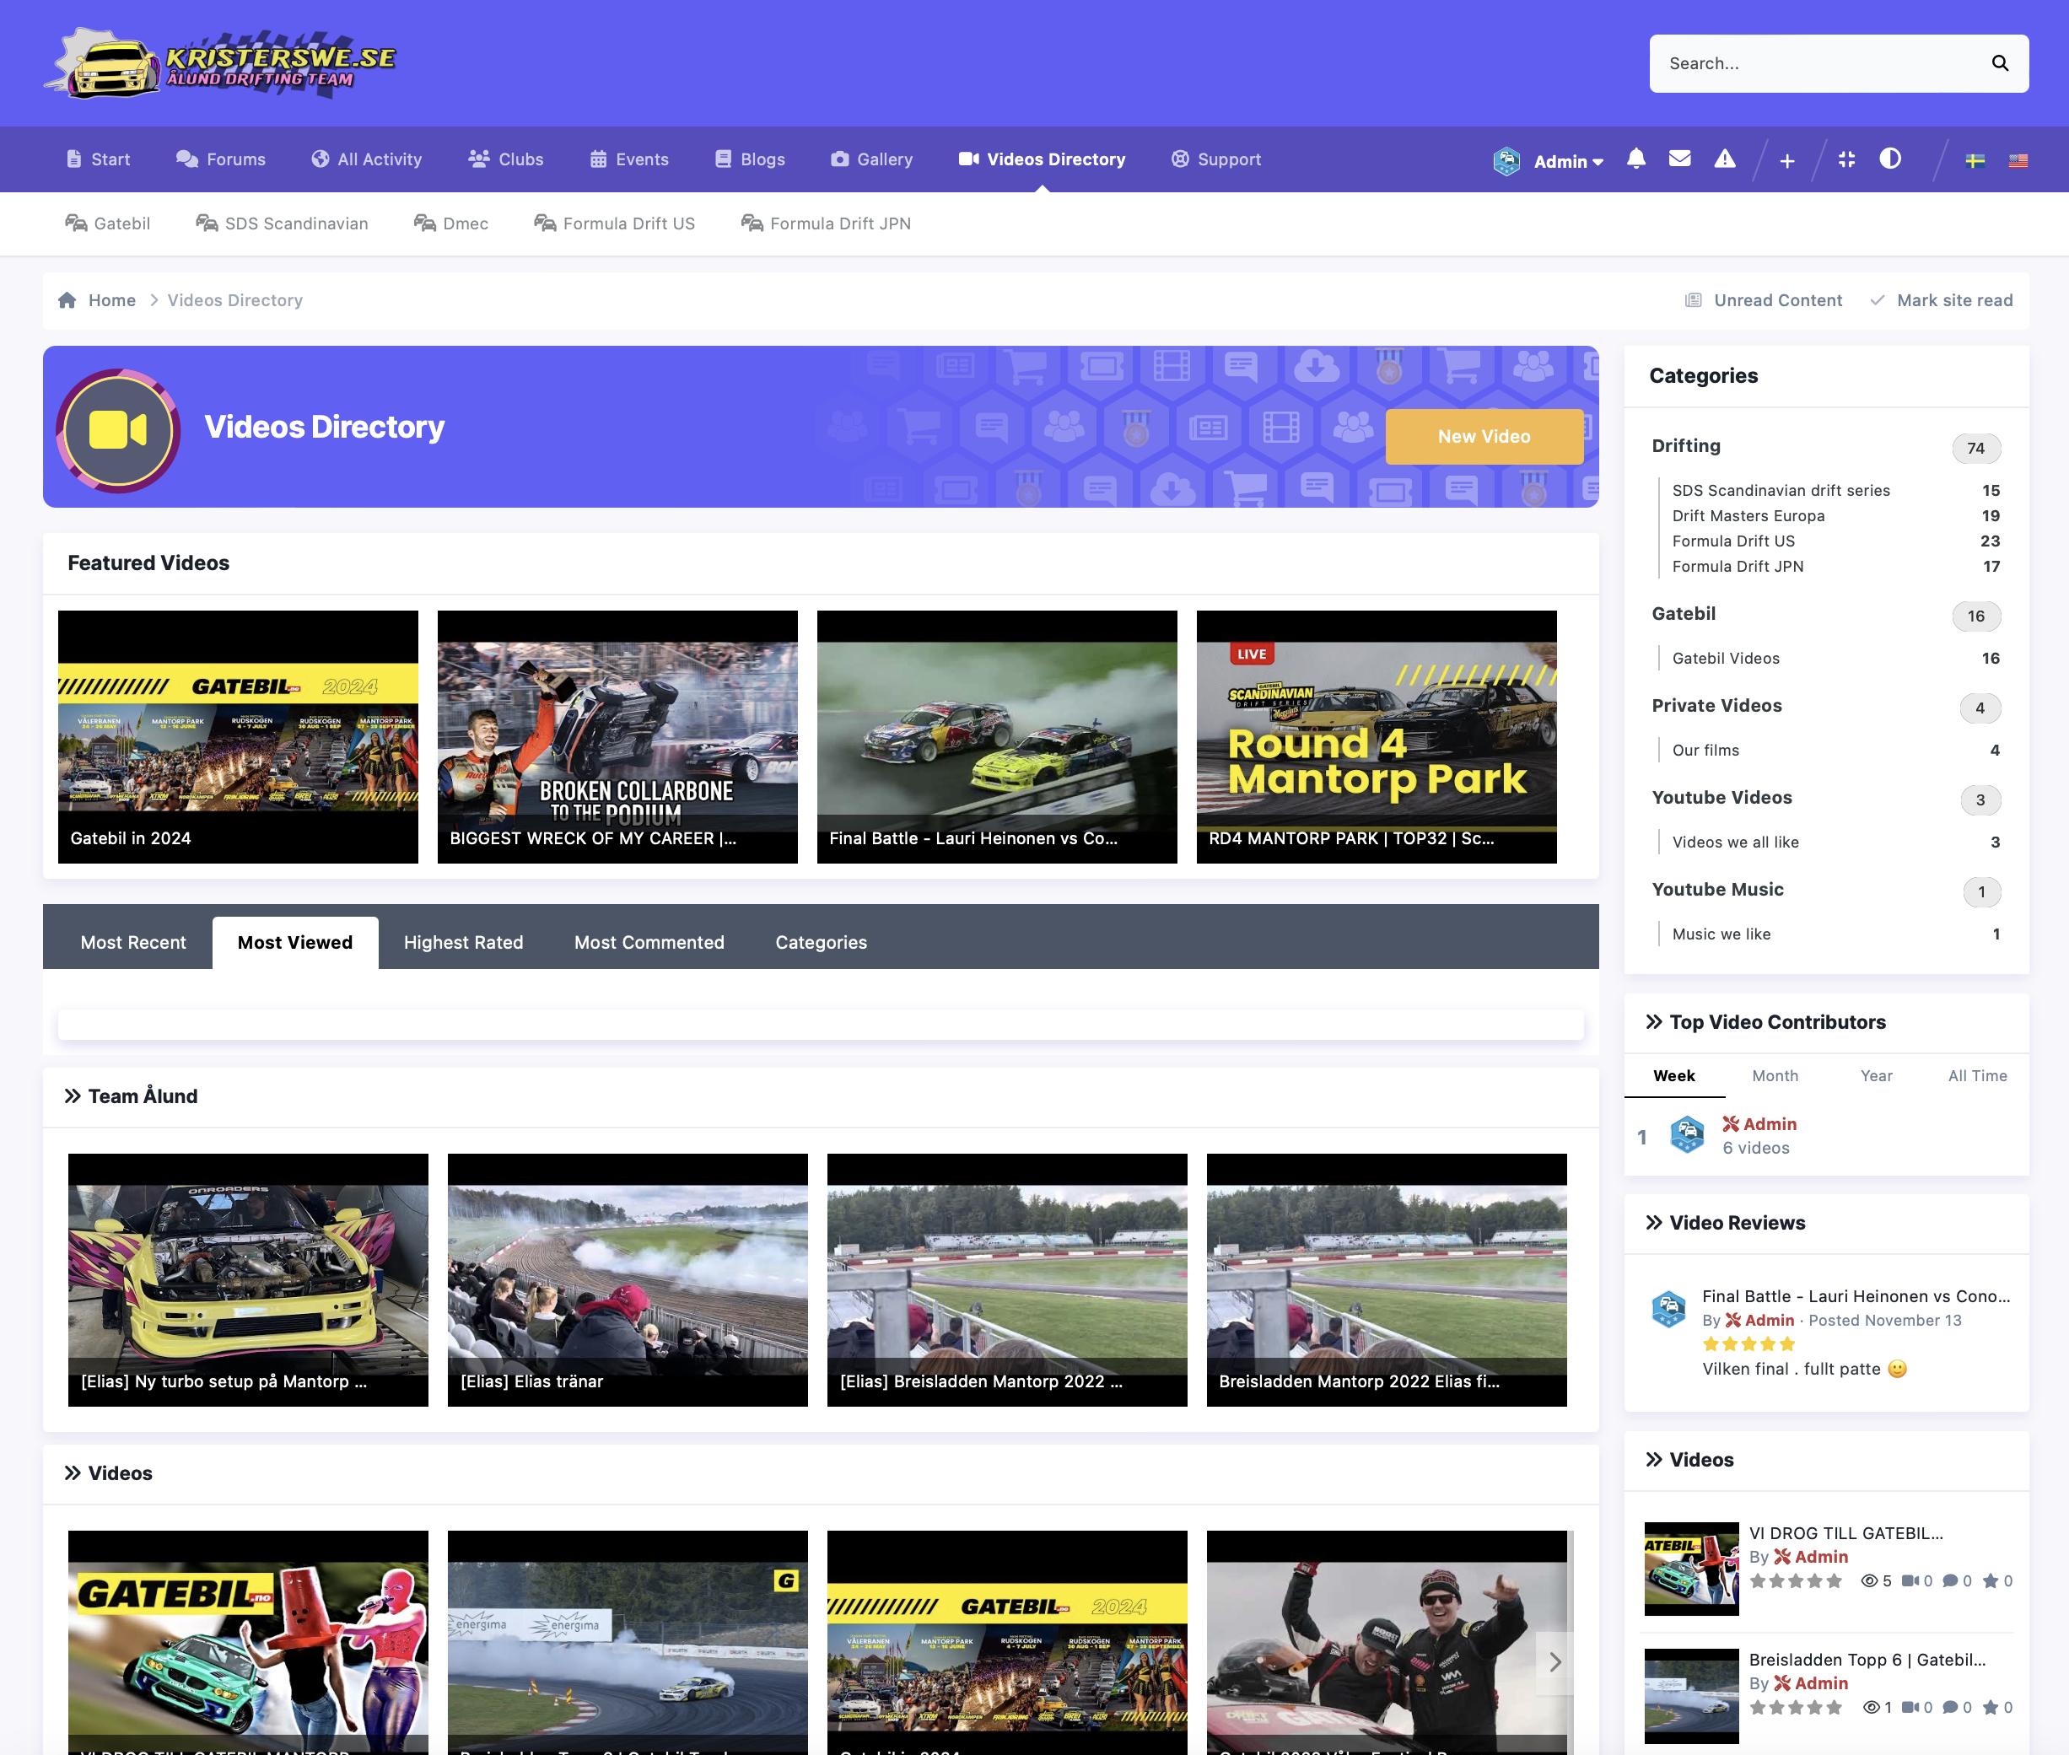The height and width of the screenshot is (1755, 2069).
Task: Switch to Swedish using the flag icon
Action: (x=1975, y=159)
